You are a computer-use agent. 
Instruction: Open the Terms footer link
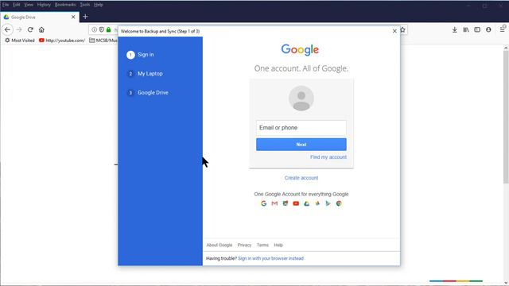[x=262, y=245]
